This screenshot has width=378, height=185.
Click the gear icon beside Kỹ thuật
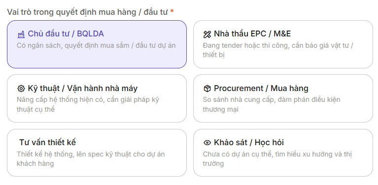tap(21, 89)
